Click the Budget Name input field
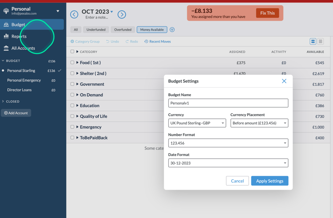The width and height of the screenshot is (333, 218). click(x=228, y=103)
